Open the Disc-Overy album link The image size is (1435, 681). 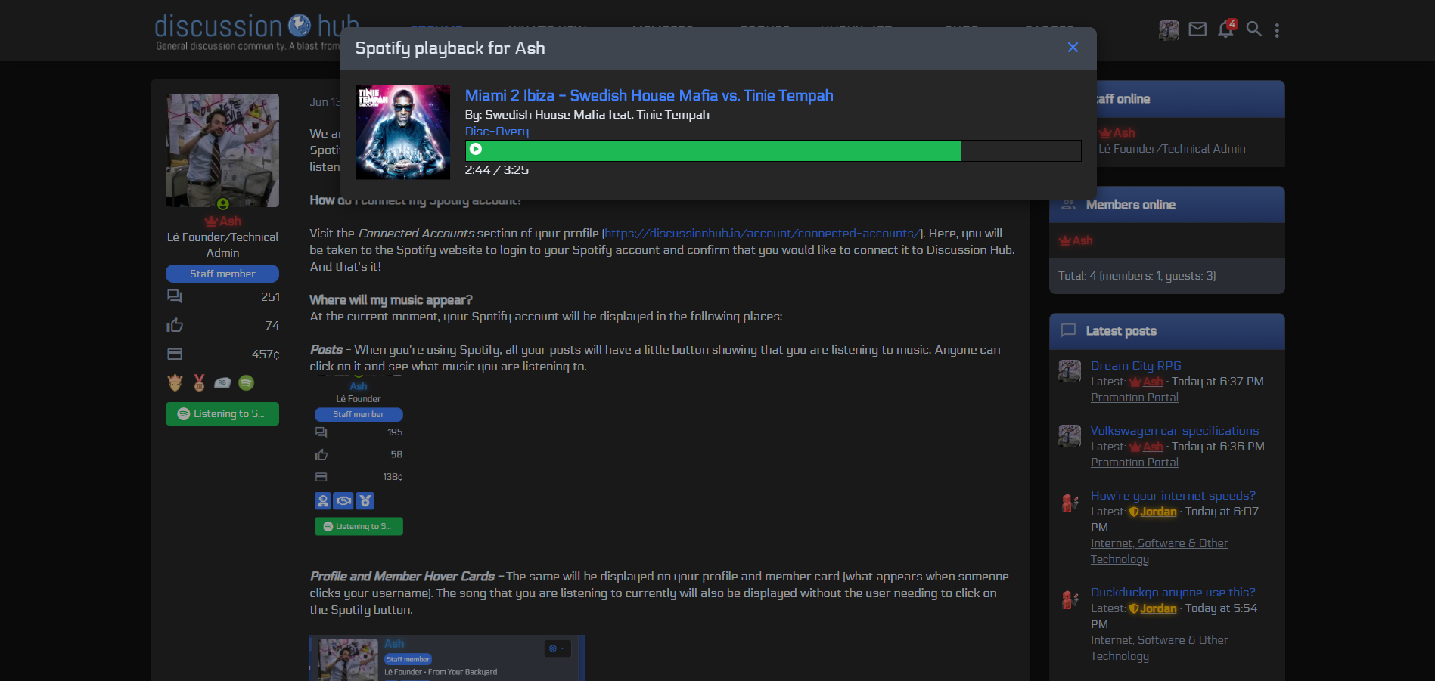(x=497, y=132)
